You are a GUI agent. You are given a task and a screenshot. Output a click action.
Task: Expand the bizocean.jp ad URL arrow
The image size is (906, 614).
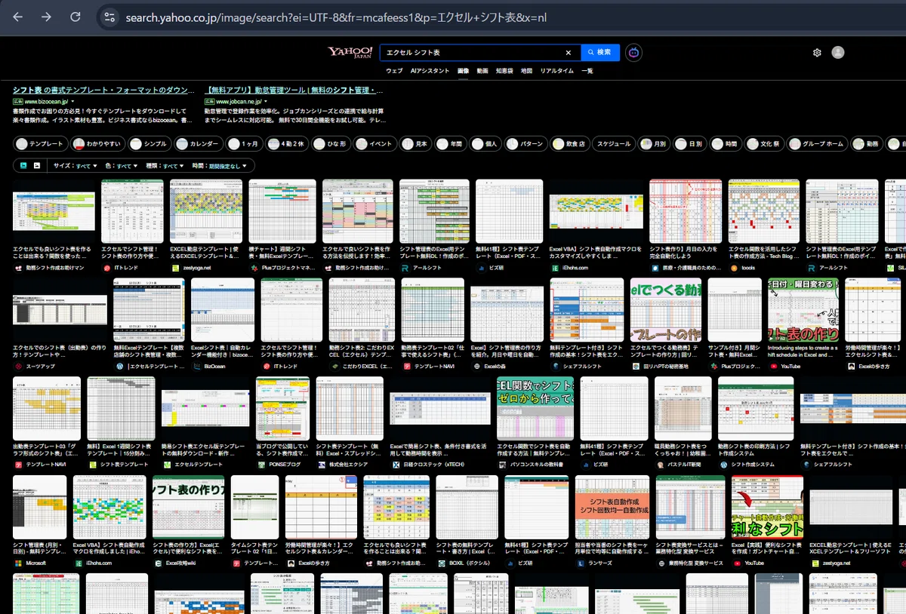73,101
